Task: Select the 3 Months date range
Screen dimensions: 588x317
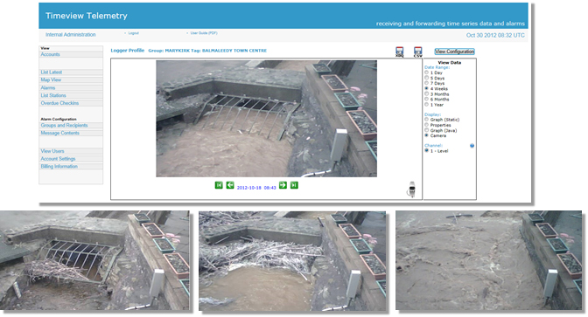Action: [x=426, y=94]
